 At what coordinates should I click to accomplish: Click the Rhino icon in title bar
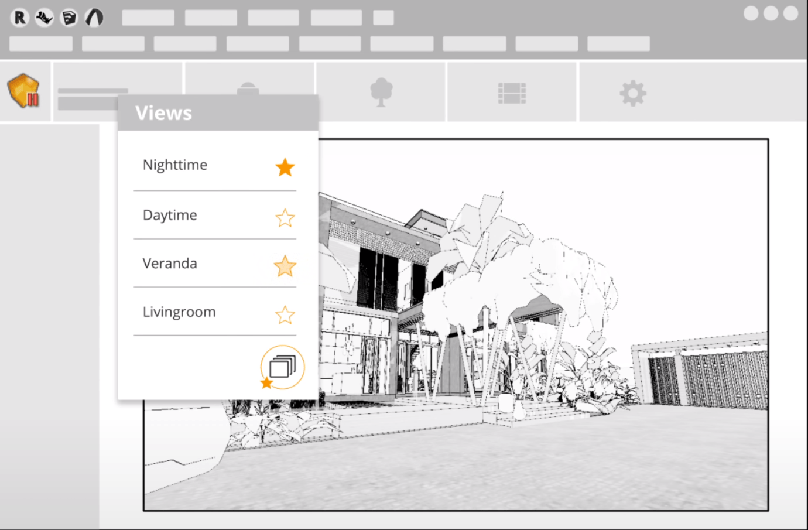click(x=44, y=18)
